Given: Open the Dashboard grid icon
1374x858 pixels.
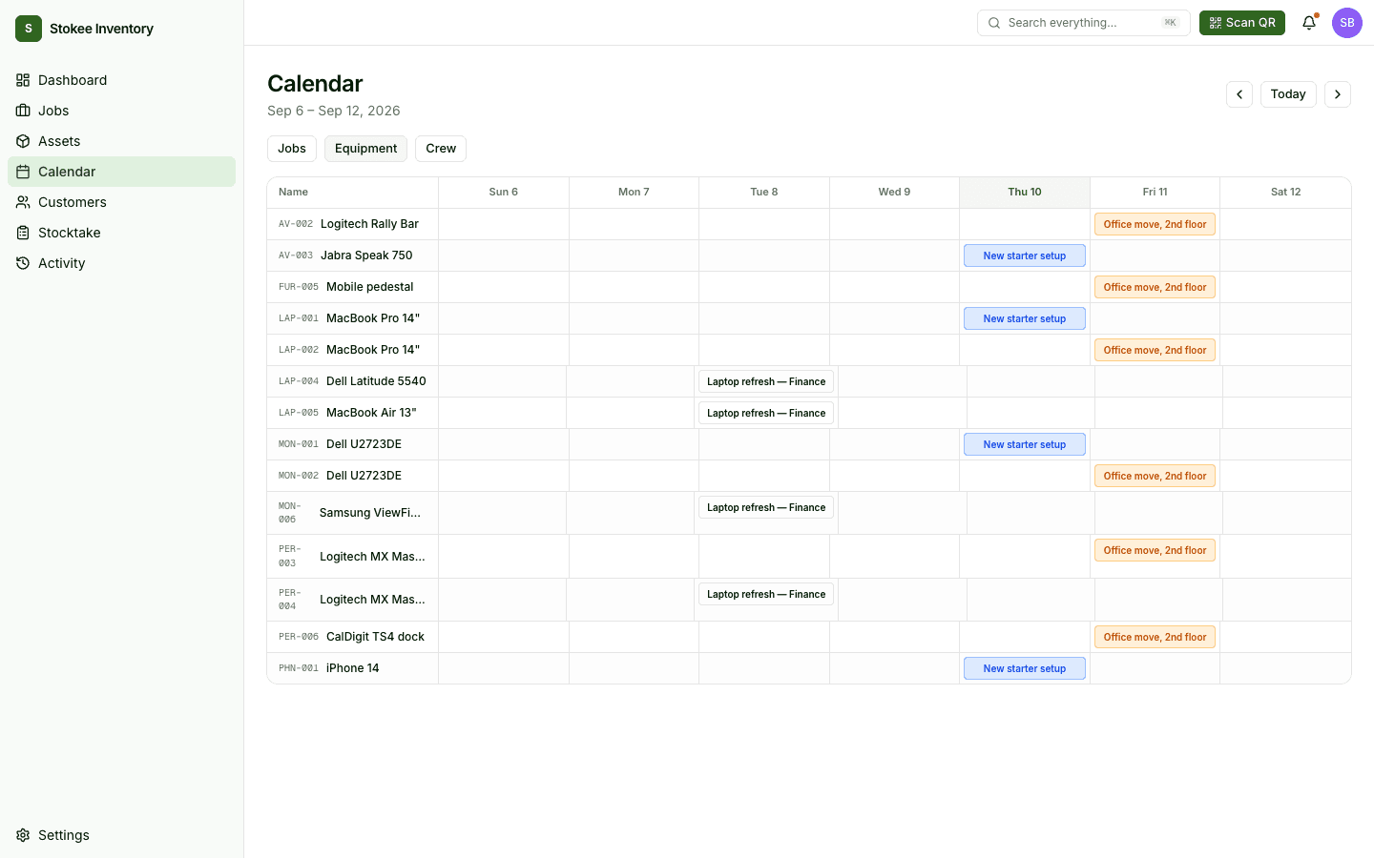Looking at the screenshot, I should pos(23,80).
